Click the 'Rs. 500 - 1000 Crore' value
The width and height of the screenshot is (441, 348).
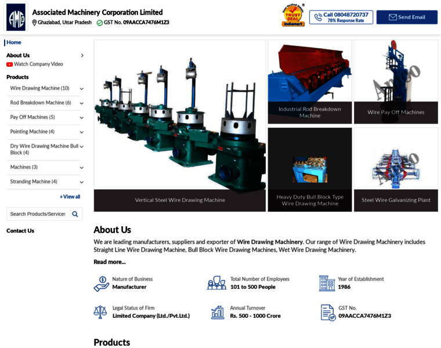tap(255, 316)
